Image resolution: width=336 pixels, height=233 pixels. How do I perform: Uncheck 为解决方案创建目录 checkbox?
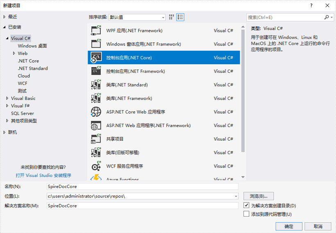246,205
